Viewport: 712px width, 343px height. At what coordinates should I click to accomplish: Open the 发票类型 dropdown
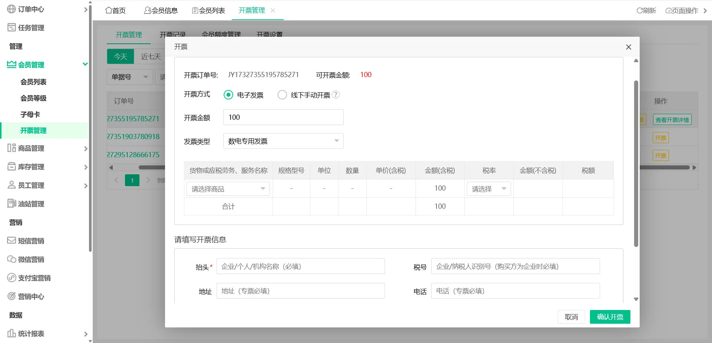pyautogui.click(x=283, y=141)
